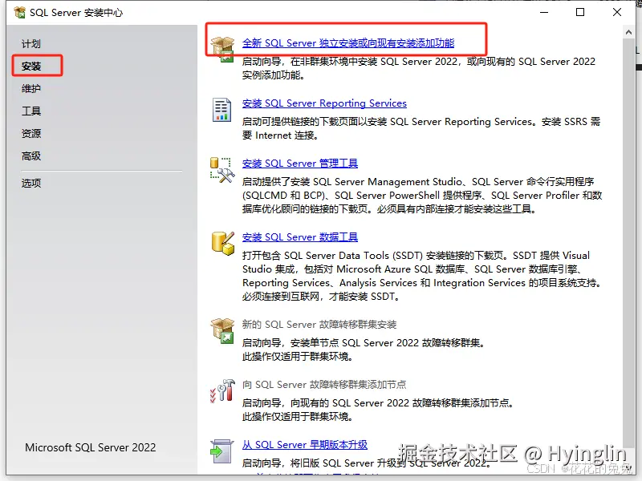Click the data tools cylinder icon
The image size is (642, 481).
pyautogui.click(x=223, y=244)
